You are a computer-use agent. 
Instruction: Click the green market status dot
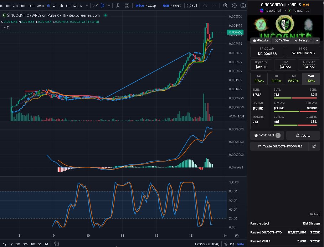[106, 15]
